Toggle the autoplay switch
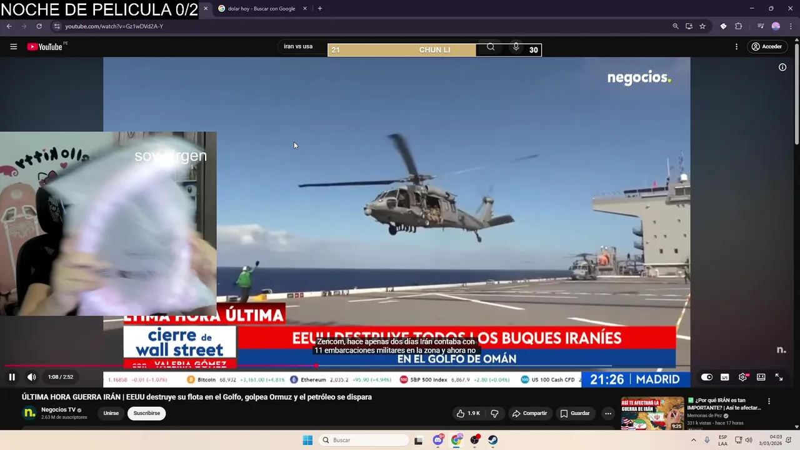The image size is (800, 450). pyautogui.click(x=706, y=377)
